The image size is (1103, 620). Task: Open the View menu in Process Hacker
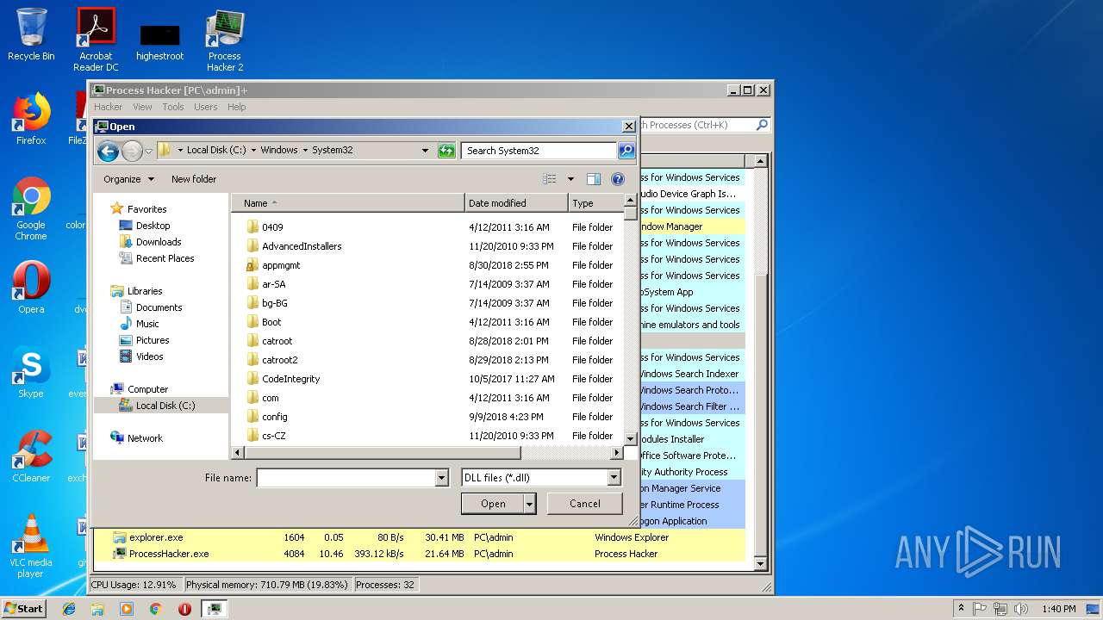pyautogui.click(x=142, y=107)
